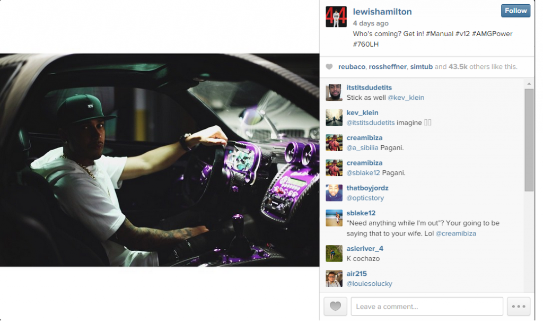Open lewishamilton's profile picture avatar
Screen dimensions: 543x322
pos(336,16)
